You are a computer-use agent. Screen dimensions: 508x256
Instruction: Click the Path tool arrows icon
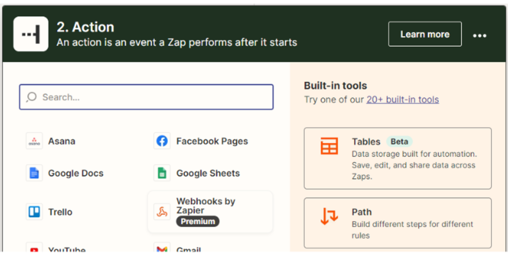coord(329,216)
